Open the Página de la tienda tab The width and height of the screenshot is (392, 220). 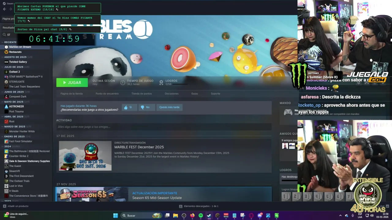(x=71, y=94)
